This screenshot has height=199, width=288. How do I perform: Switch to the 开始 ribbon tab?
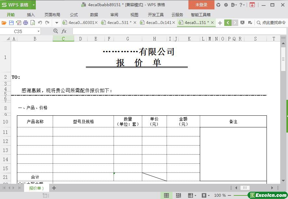[x=11, y=15]
